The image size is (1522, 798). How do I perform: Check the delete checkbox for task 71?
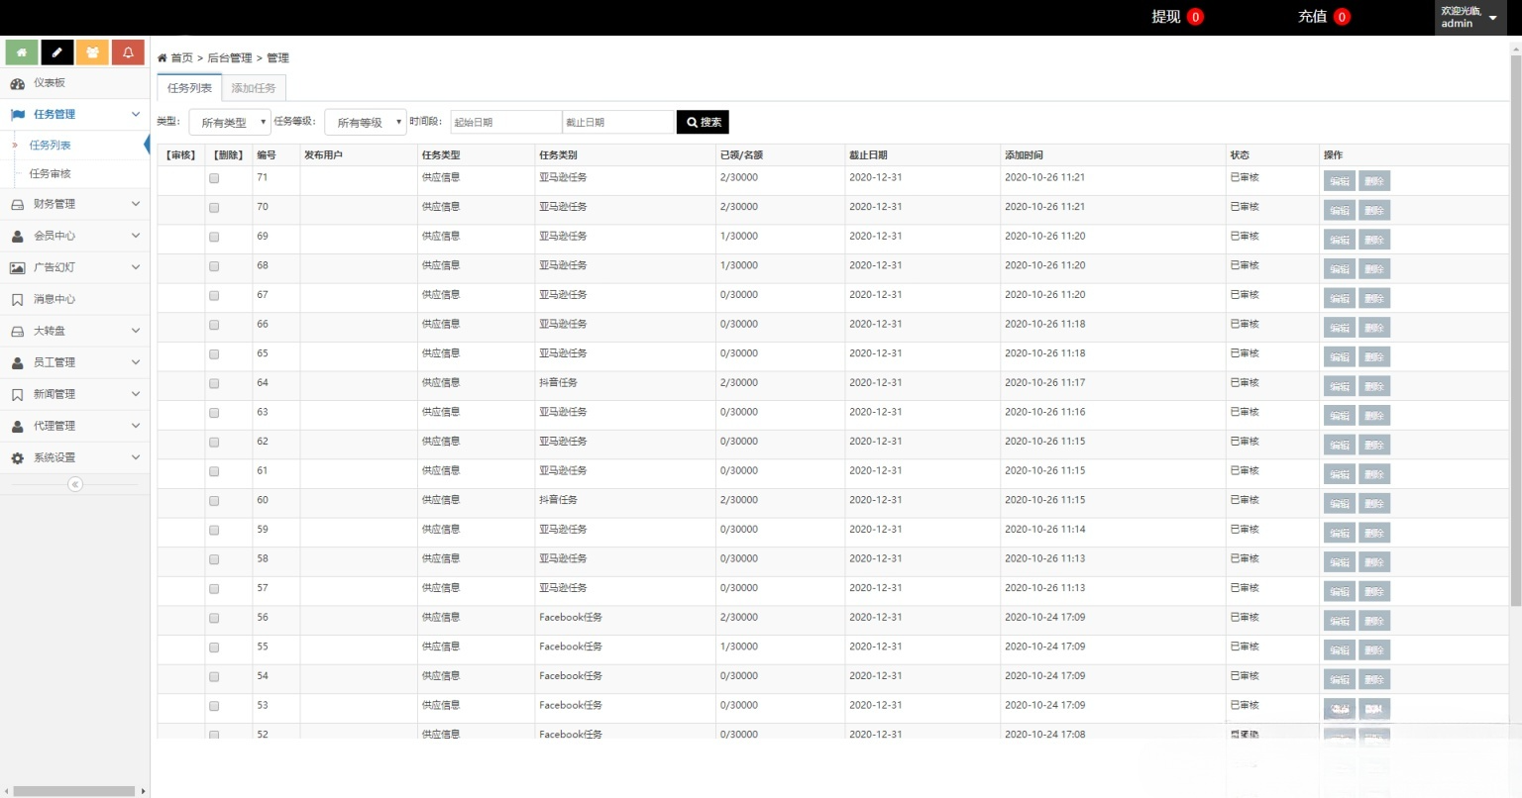pos(214,179)
